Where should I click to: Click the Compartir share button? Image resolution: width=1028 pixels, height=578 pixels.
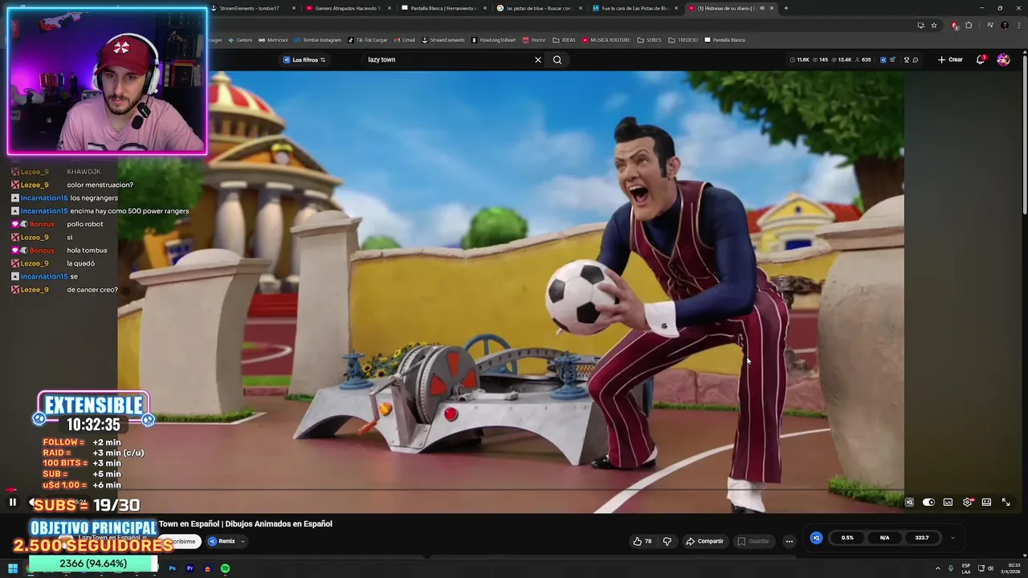tap(704, 541)
